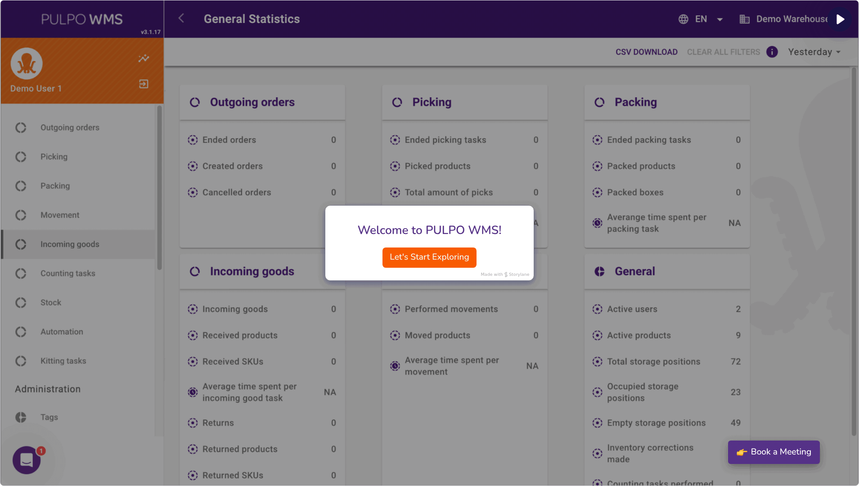Open the EN language dropdown
Viewport: 859px width, 486px height.
click(x=701, y=19)
